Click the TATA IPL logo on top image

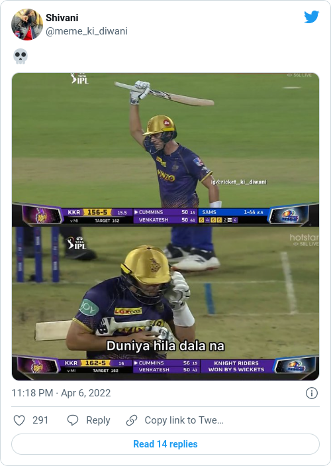point(79,78)
